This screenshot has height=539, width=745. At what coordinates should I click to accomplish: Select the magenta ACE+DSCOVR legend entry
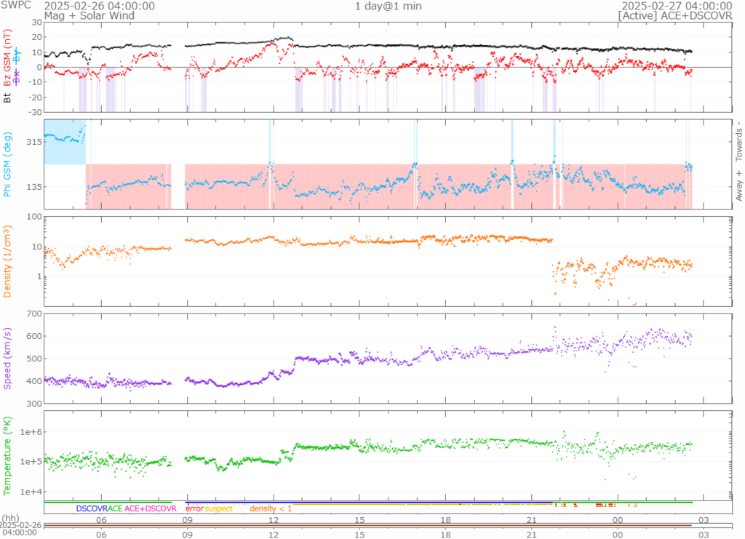pos(151,508)
